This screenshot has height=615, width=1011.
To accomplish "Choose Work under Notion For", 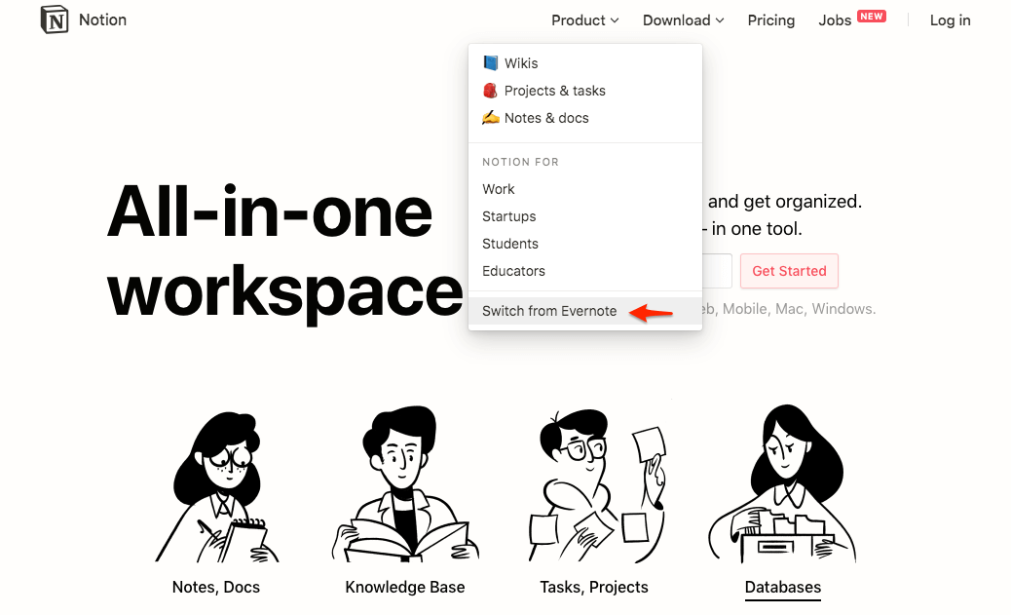I will point(584,189).
